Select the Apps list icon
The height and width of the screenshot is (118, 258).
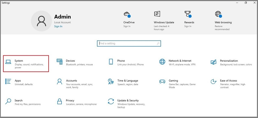click(x=8, y=81)
